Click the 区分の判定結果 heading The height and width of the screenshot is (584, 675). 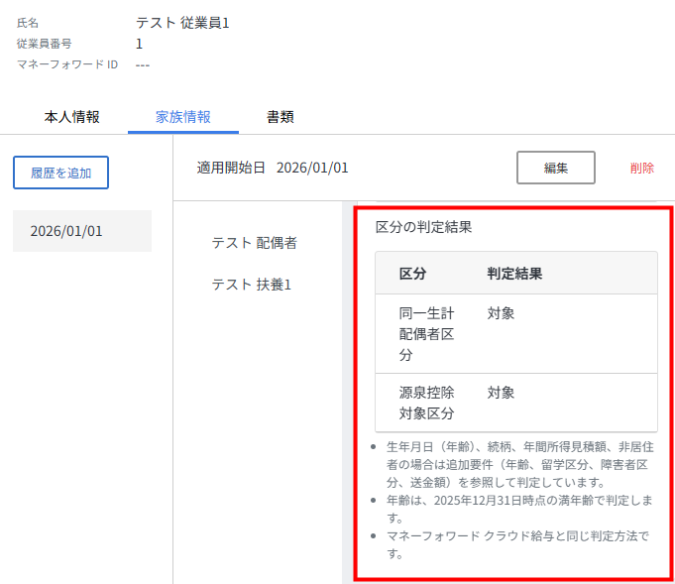[423, 226]
